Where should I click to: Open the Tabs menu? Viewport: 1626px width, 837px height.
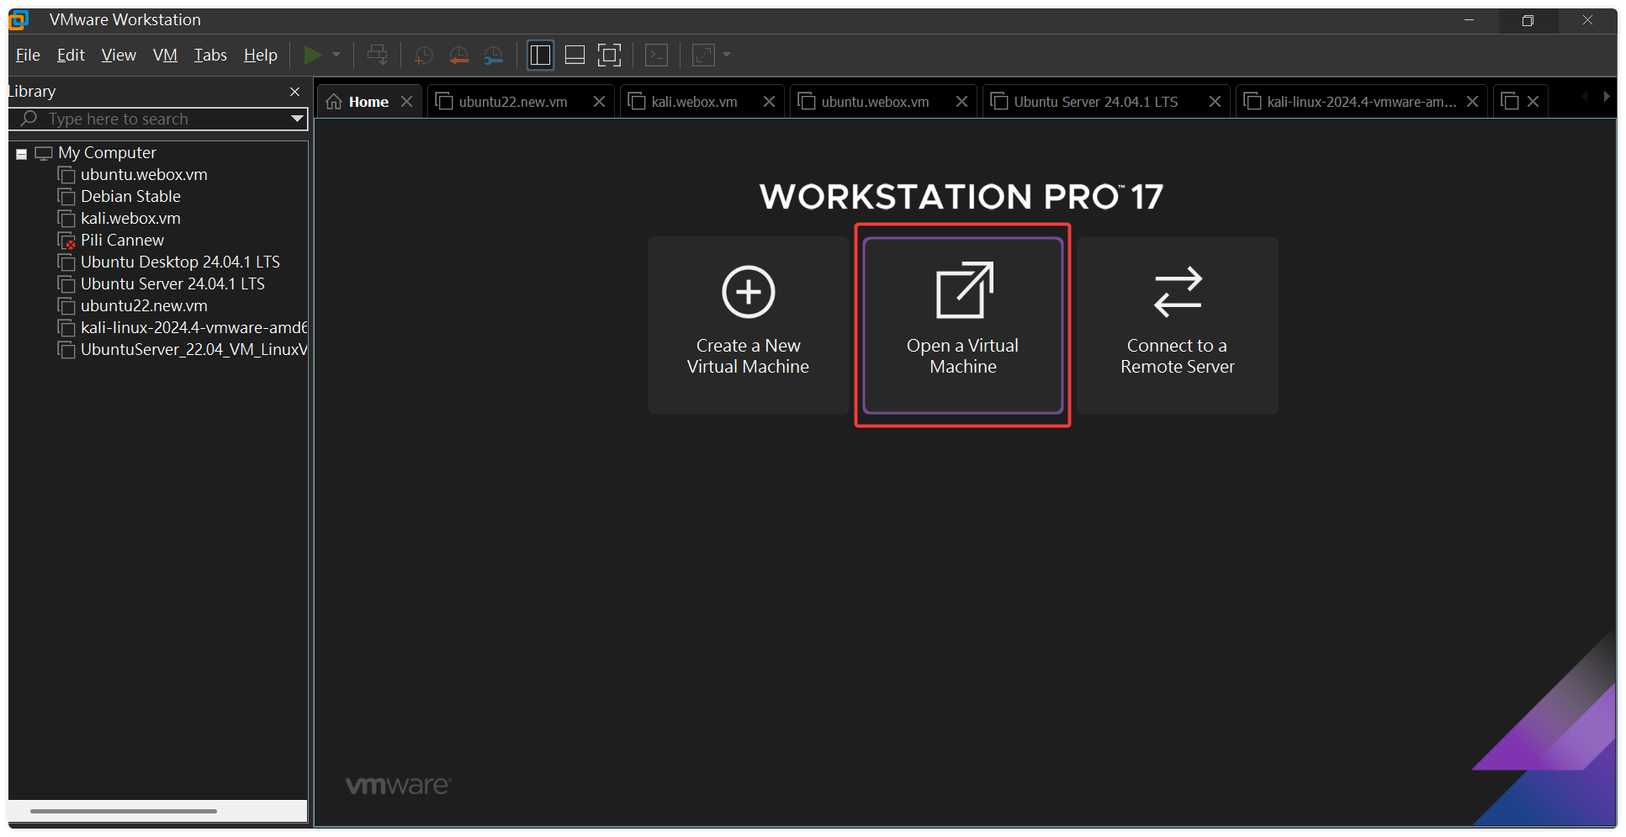click(210, 56)
